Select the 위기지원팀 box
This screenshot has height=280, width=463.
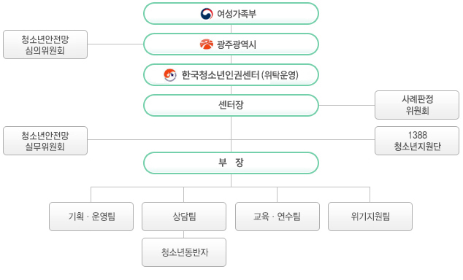pos(370,217)
